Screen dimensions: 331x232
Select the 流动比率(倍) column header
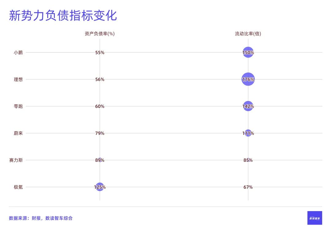click(x=248, y=34)
